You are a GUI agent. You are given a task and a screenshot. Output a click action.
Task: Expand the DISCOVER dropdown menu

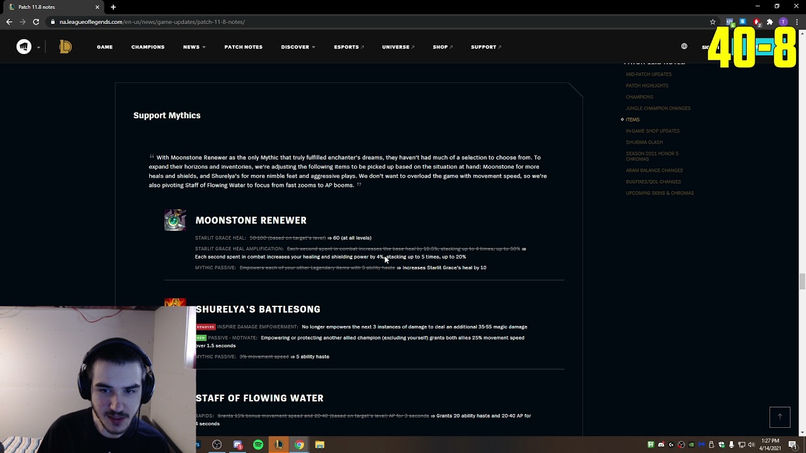pos(298,47)
